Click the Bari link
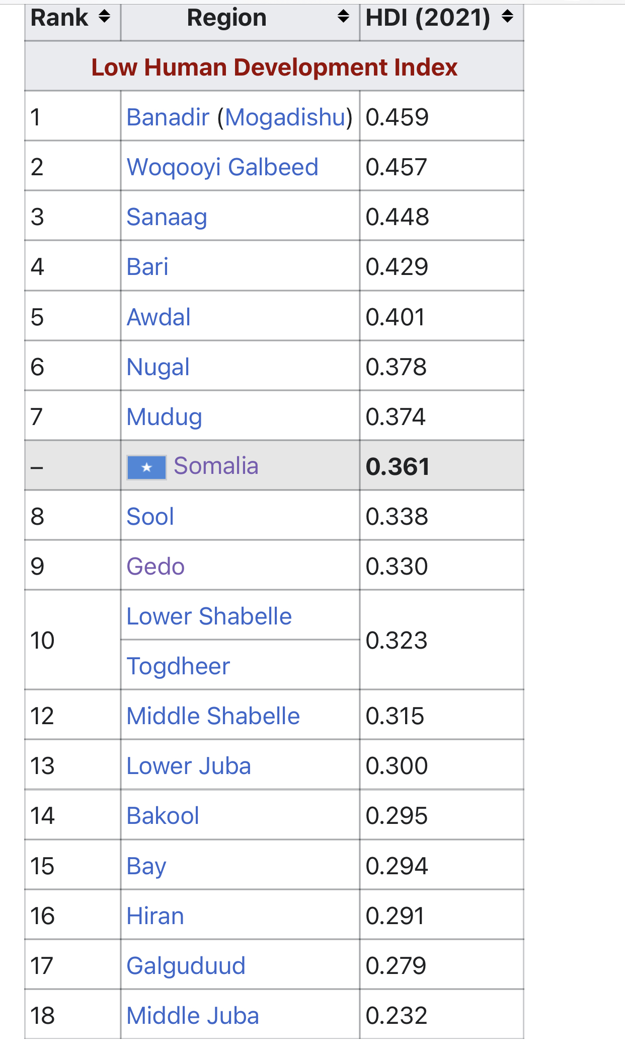Viewport: 625px width, 1048px height. tap(147, 267)
